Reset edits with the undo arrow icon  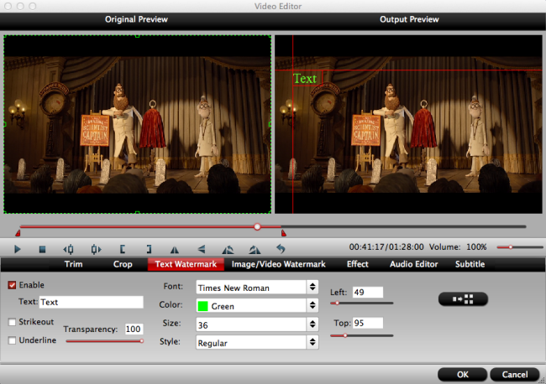tap(281, 249)
